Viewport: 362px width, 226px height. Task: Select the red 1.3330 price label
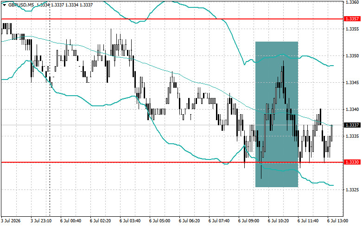point(352,162)
